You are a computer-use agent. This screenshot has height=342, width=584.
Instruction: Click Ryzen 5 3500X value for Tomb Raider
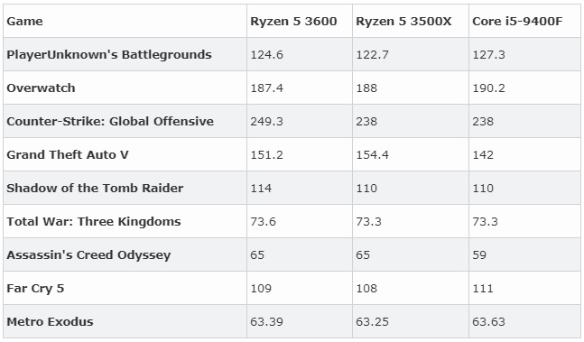(x=366, y=189)
